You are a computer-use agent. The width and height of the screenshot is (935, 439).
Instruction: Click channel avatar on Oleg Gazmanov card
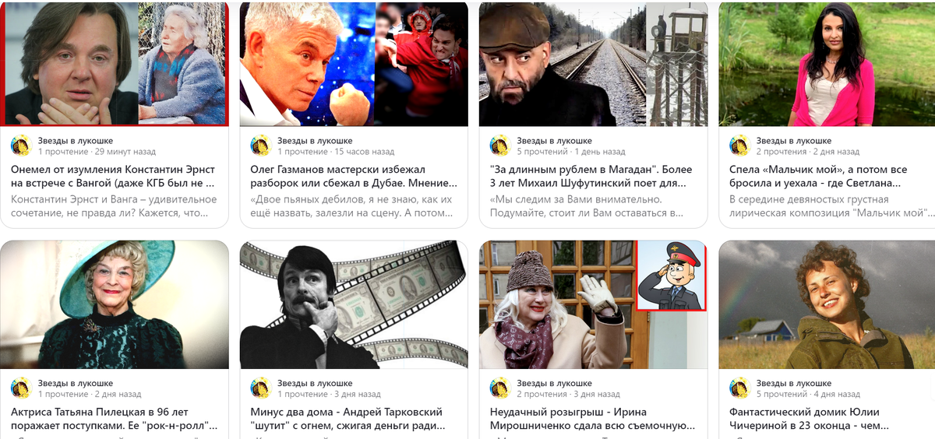pyautogui.click(x=260, y=146)
